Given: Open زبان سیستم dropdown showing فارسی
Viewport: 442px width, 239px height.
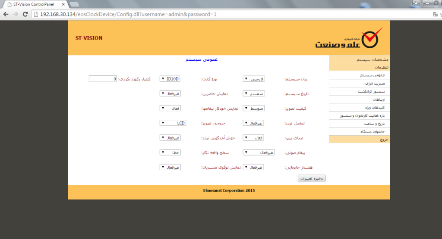Looking at the screenshot, I should (254, 79).
